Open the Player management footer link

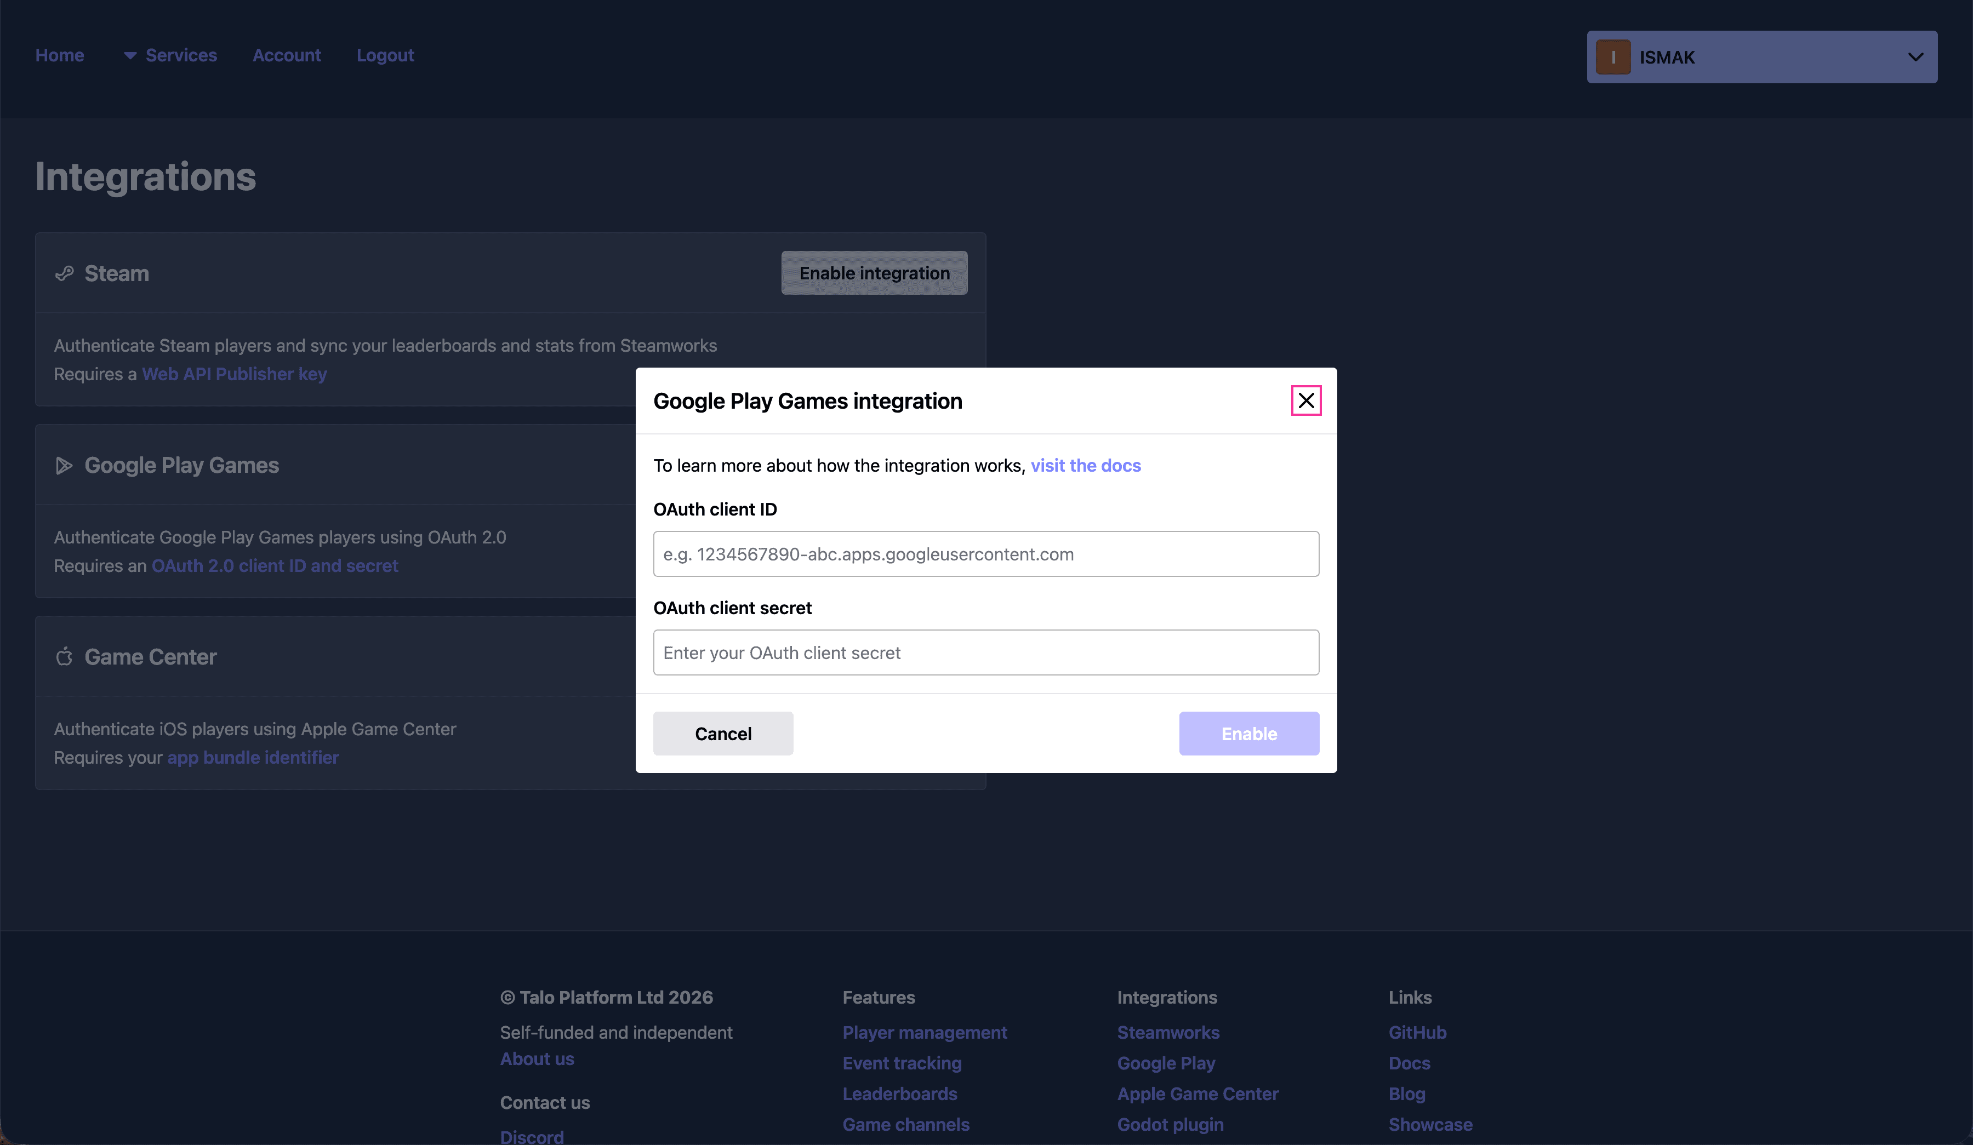pyautogui.click(x=925, y=1032)
